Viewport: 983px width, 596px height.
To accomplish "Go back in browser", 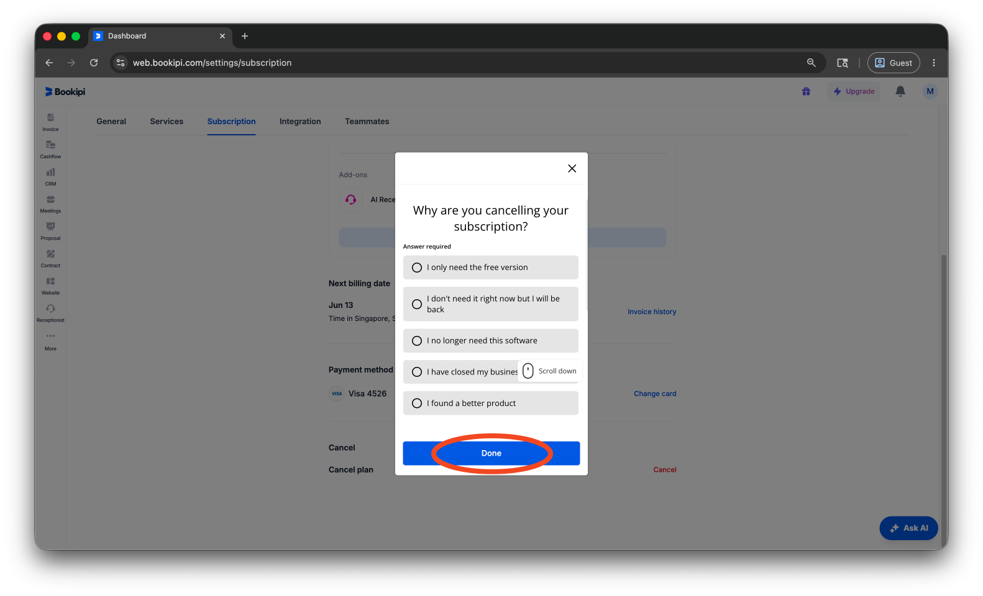I will coord(49,63).
